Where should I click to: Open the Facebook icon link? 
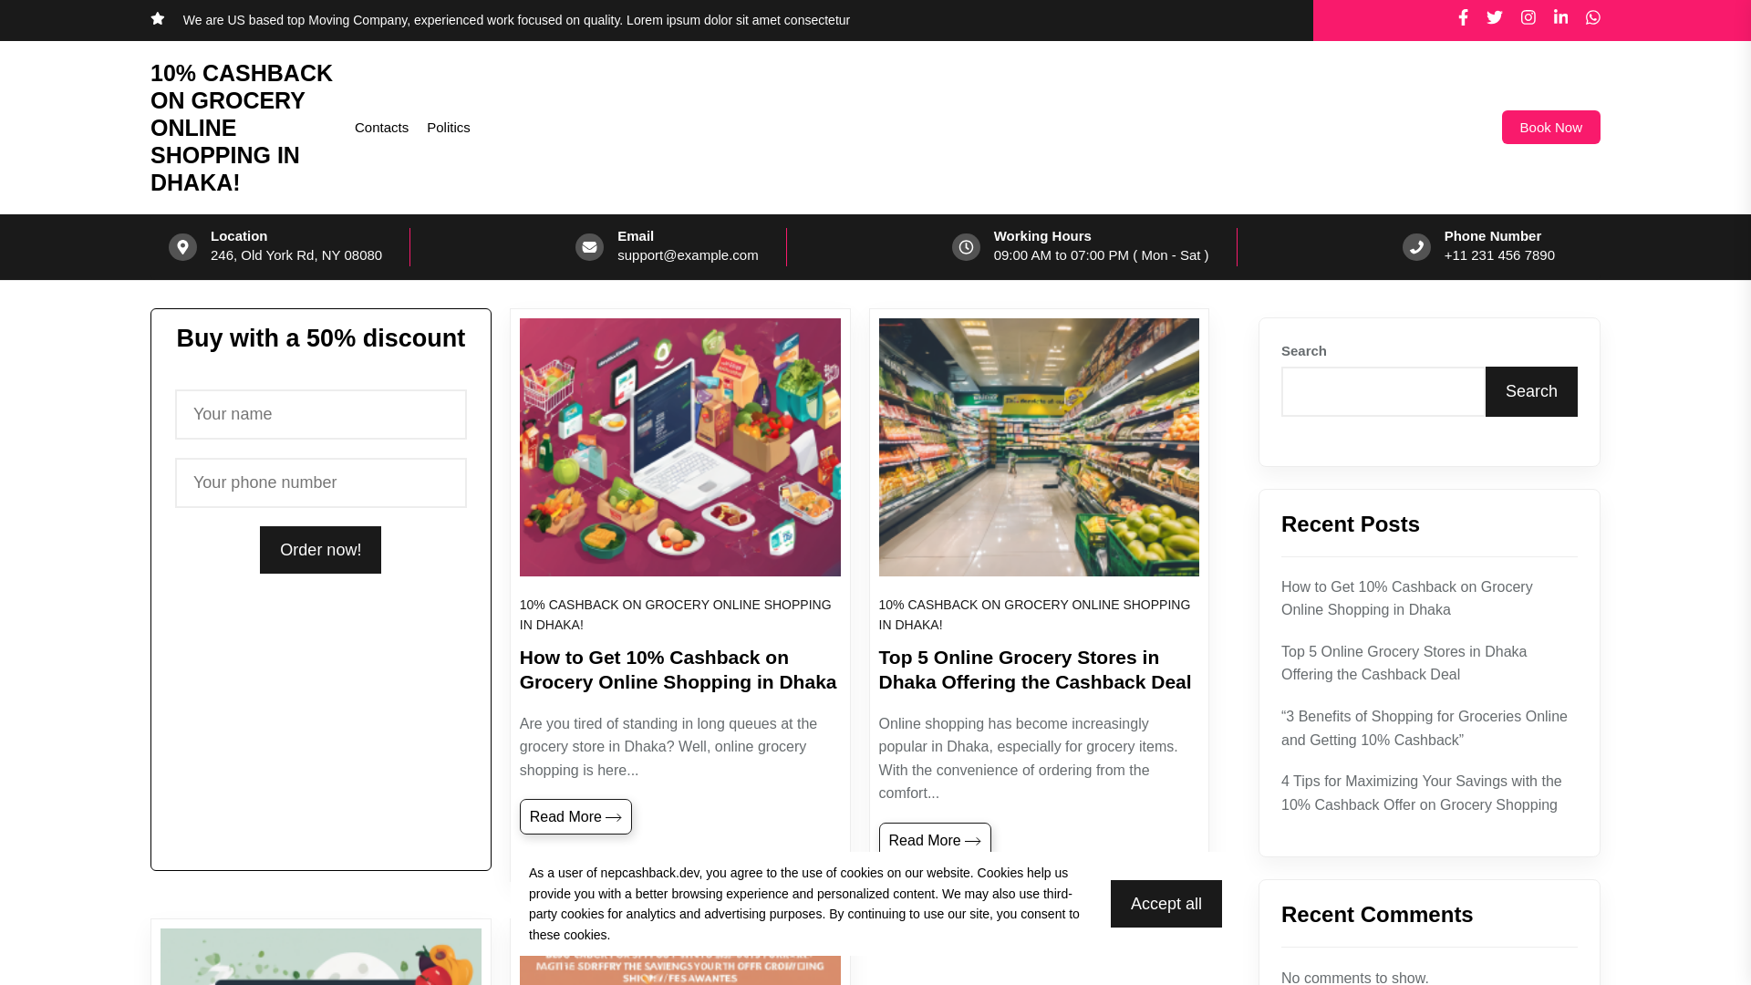point(1463,17)
